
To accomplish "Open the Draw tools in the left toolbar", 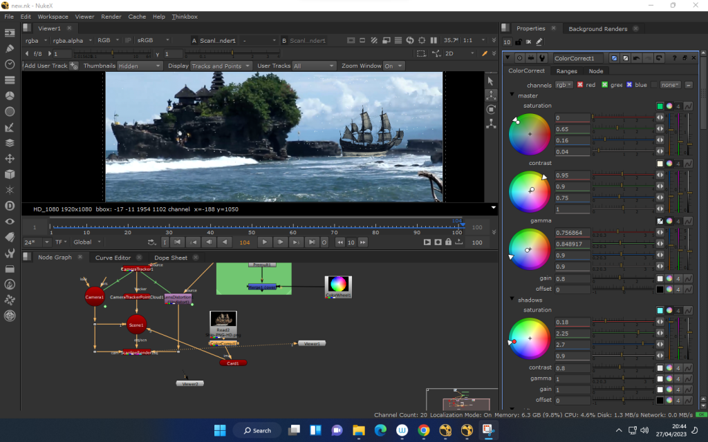I will 10,48.
